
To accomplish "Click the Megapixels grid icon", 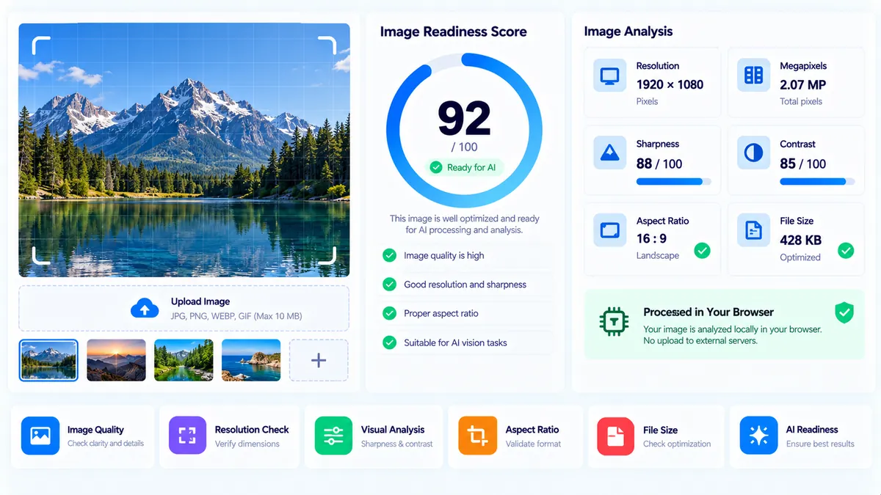I will click(753, 76).
